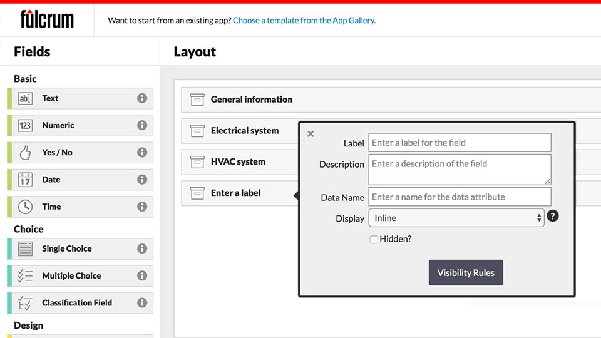
Task: Click the Visibility Rules button
Action: point(466,273)
